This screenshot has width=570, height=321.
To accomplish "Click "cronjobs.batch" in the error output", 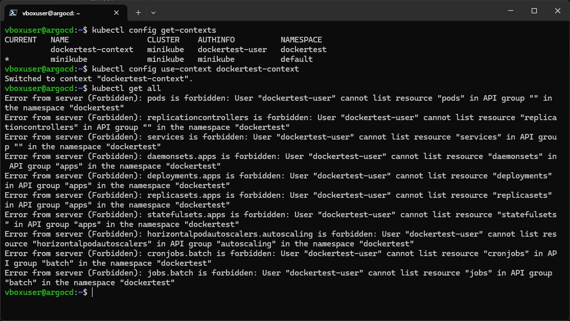I will click(179, 254).
